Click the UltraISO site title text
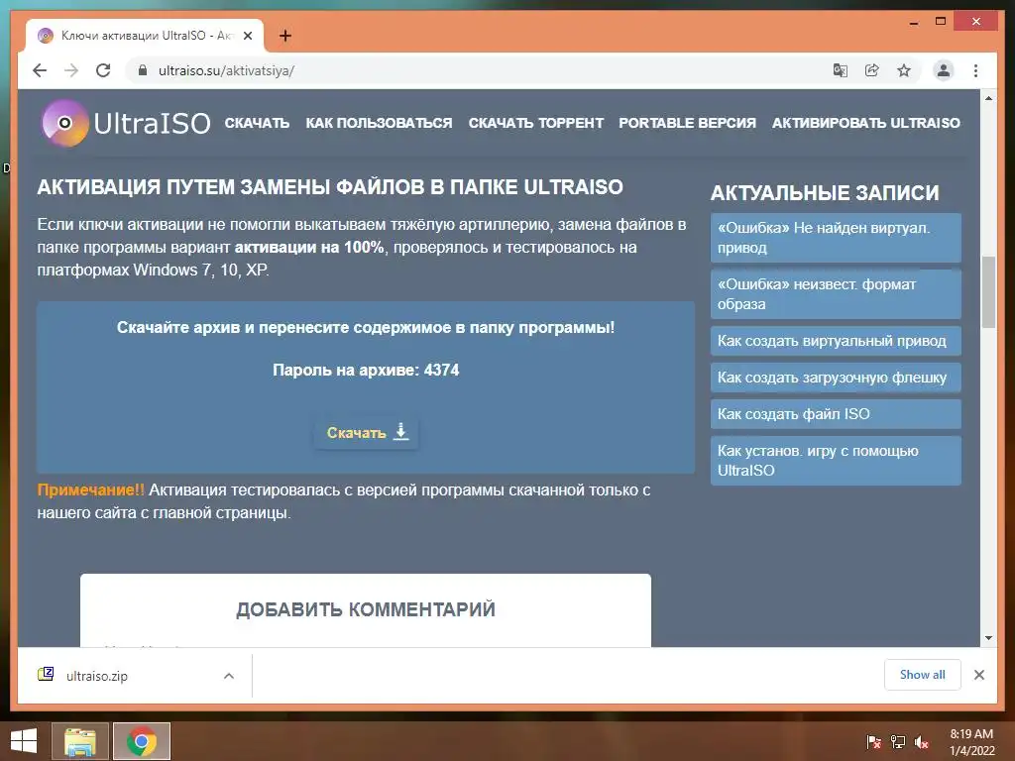The height and width of the screenshot is (761, 1015). (x=152, y=123)
